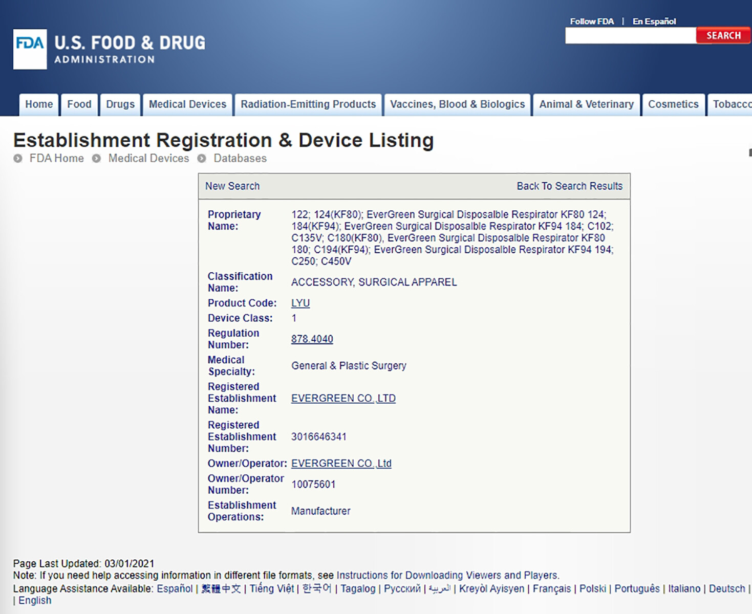Open the Food navigation tab
The height and width of the screenshot is (614, 752).
point(79,104)
